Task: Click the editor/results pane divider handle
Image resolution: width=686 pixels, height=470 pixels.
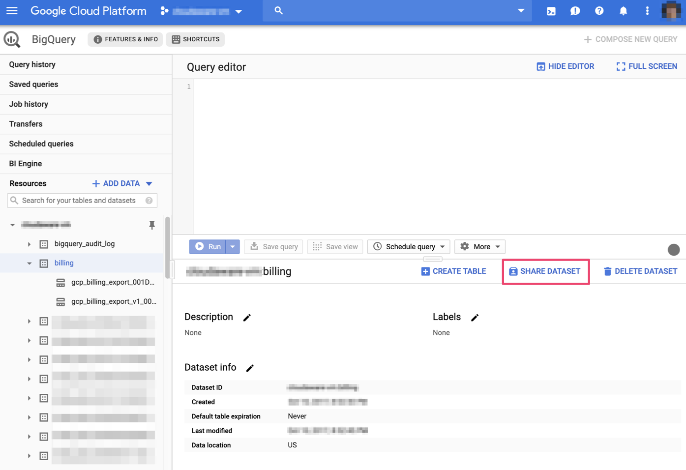Action: (x=433, y=259)
